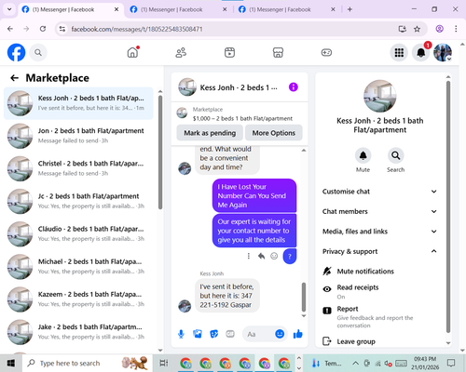Open the Christel conversation
466x372 pixels.
tap(78, 168)
